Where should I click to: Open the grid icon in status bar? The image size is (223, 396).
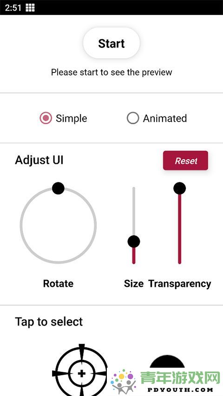pyautogui.click(x=30, y=7)
